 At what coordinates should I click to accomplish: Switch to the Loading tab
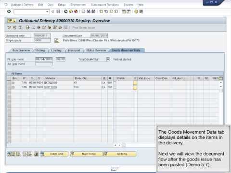[56, 50]
